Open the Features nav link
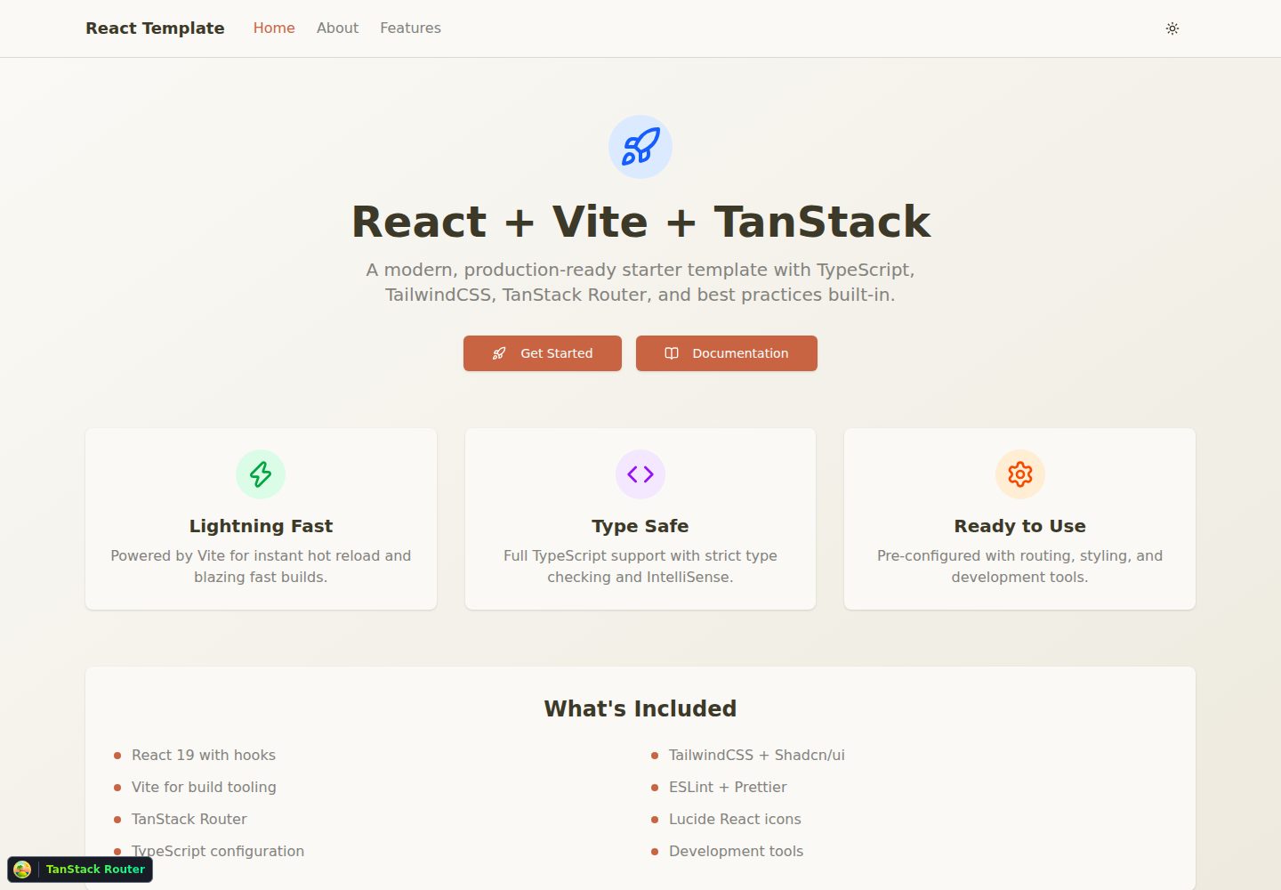This screenshot has height=890, width=1281. [410, 28]
